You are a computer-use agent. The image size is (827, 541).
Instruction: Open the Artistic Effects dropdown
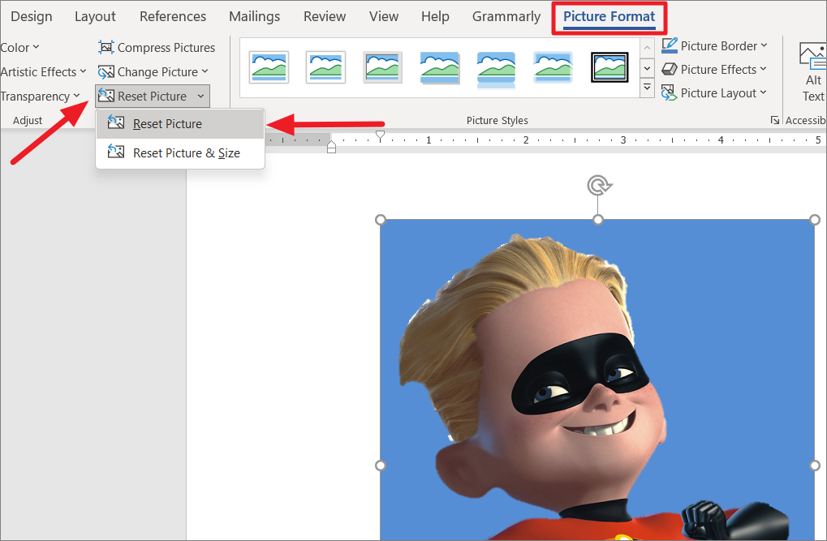point(43,71)
